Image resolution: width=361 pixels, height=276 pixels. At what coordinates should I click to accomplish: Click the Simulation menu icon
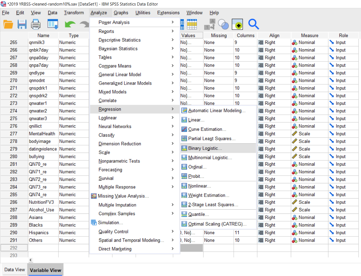click(94, 223)
